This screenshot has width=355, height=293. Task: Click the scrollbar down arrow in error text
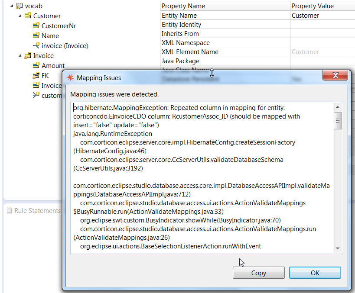[338, 248]
